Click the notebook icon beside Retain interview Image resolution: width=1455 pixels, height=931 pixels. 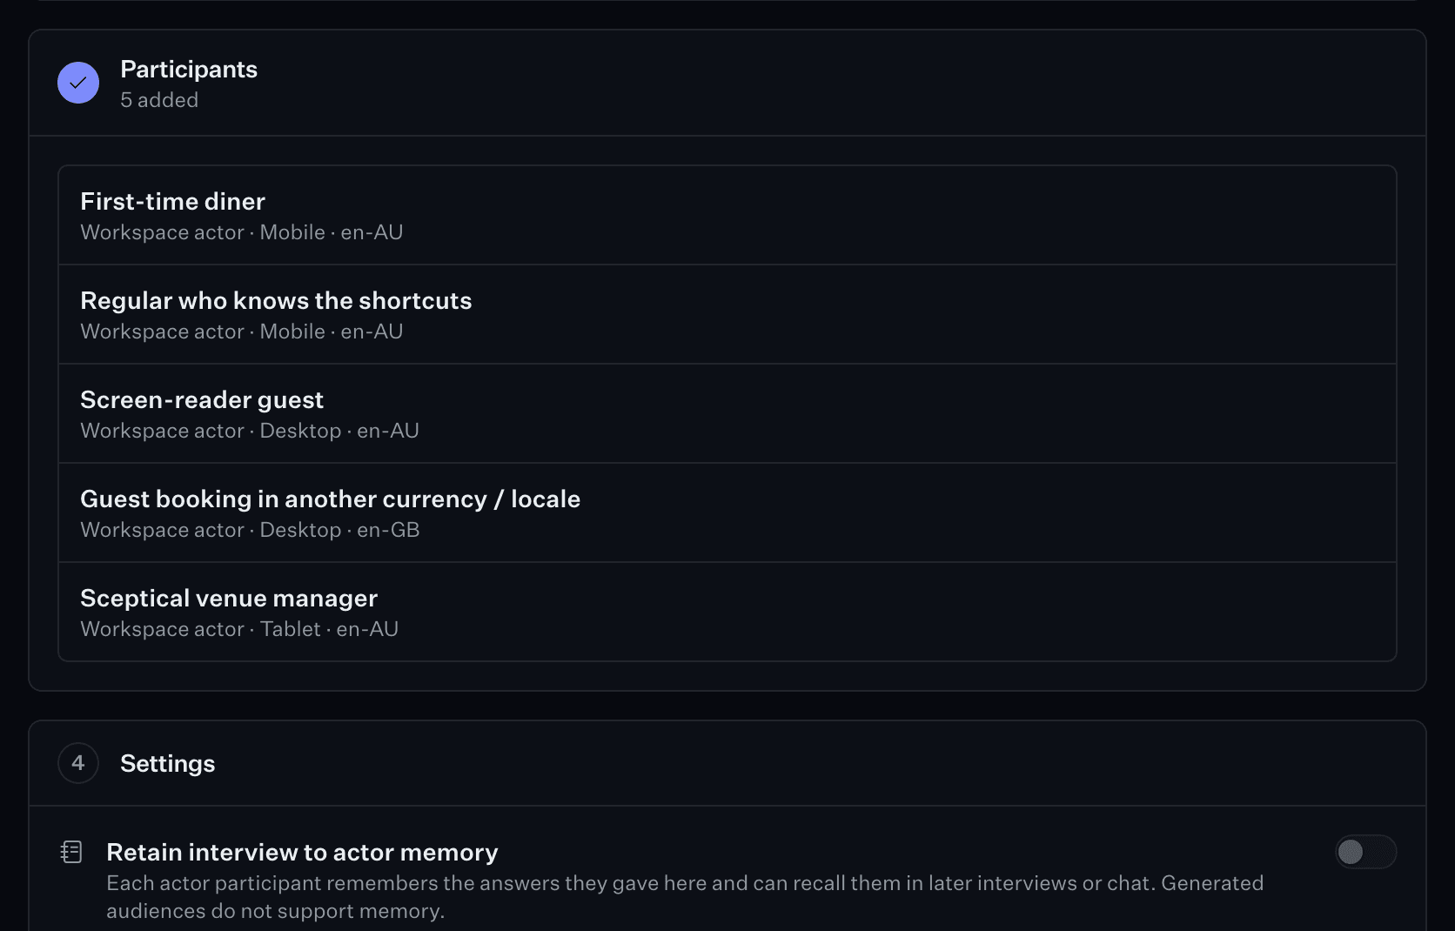[x=71, y=852]
